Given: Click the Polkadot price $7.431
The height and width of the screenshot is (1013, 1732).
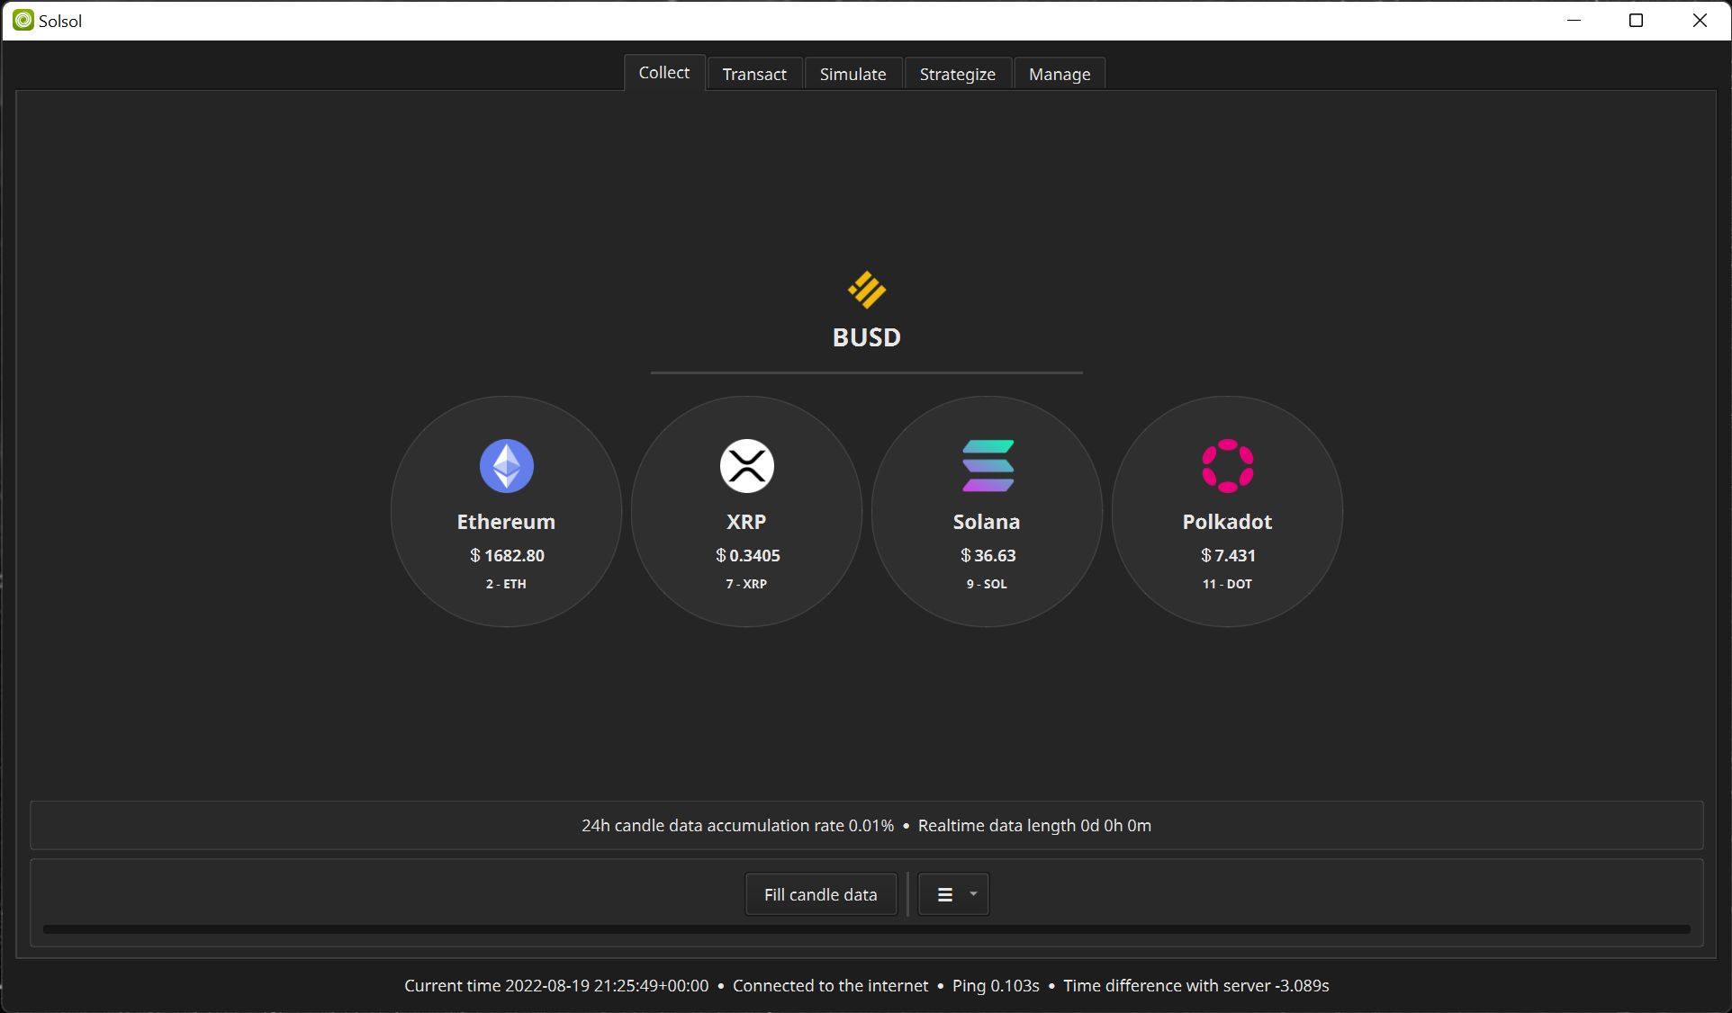Looking at the screenshot, I should tap(1228, 555).
